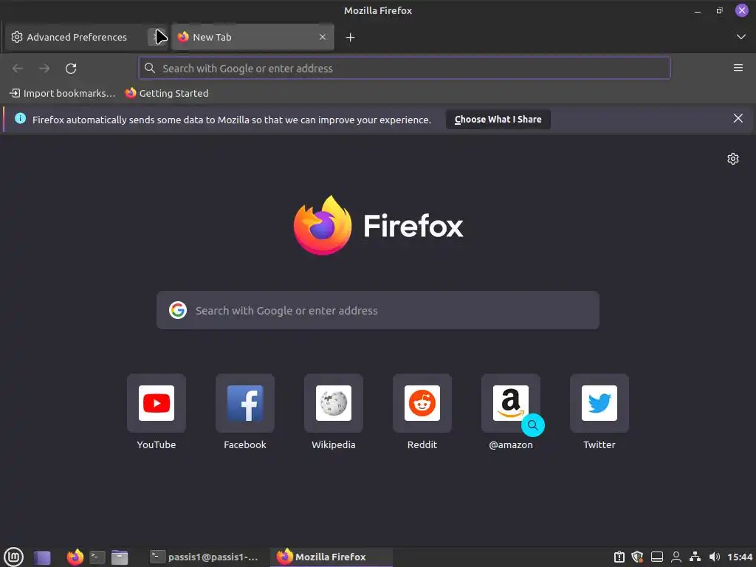Dismiss the data sharing notification
756x567 pixels.
738,119
